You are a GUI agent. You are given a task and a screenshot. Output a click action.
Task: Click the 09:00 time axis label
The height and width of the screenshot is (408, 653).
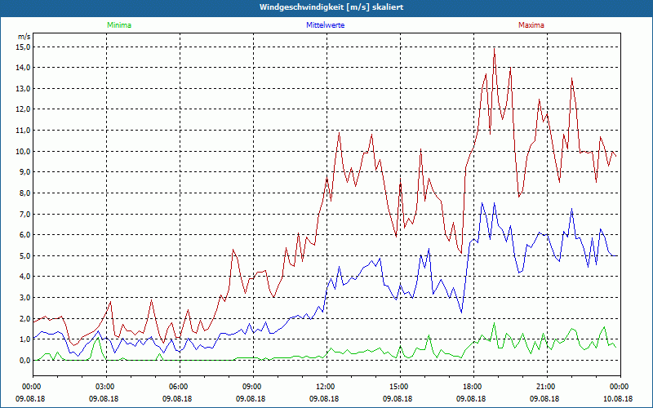point(253,387)
